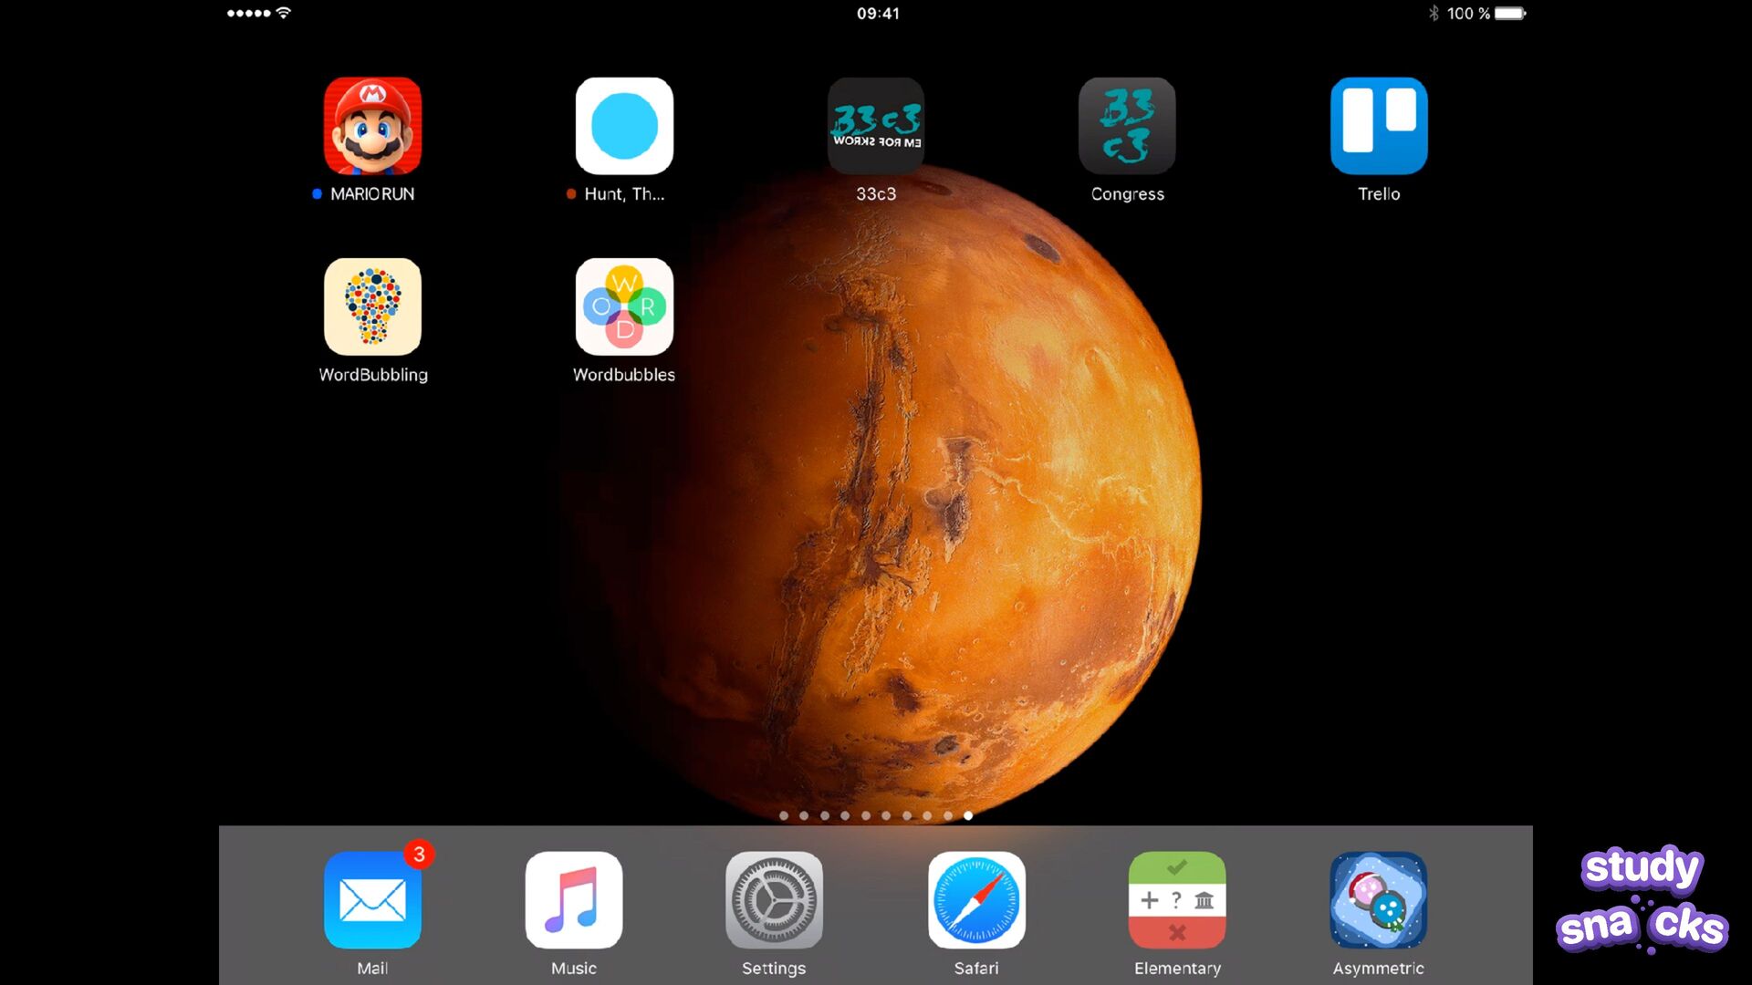Open the Settings gear app
This screenshot has height=985, width=1752.
[774, 900]
